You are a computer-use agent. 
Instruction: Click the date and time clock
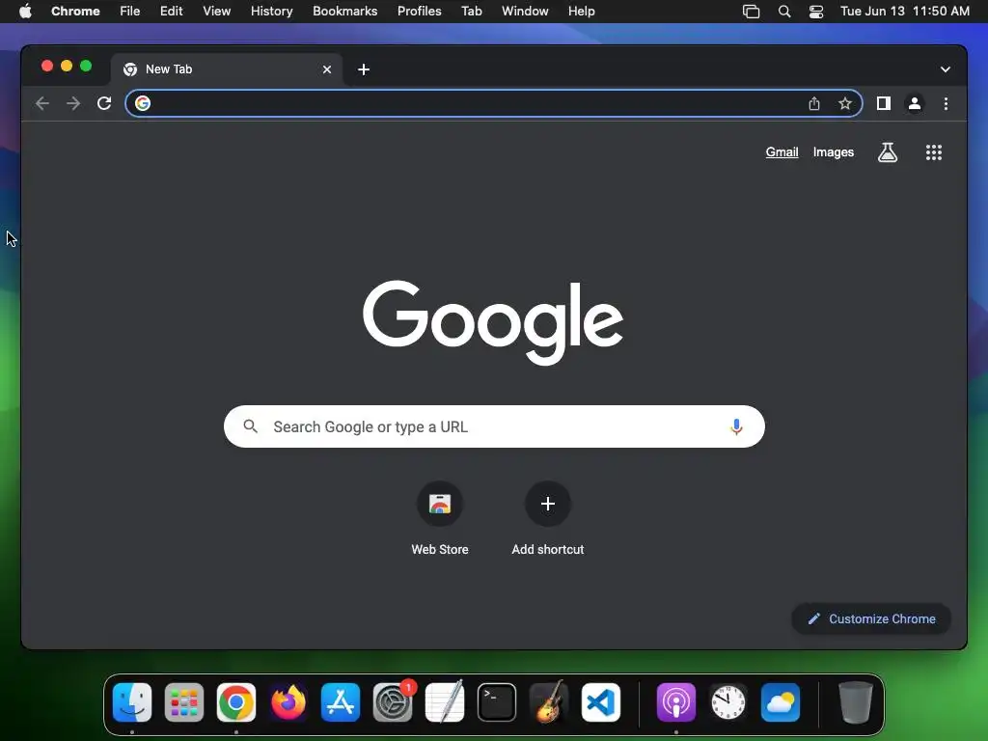pyautogui.click(x=905, y=12)
